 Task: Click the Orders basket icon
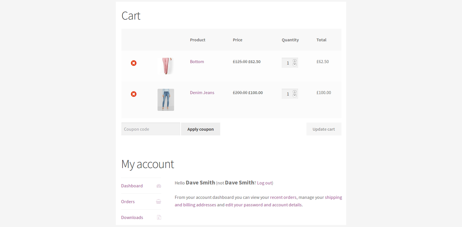point(159,202)
